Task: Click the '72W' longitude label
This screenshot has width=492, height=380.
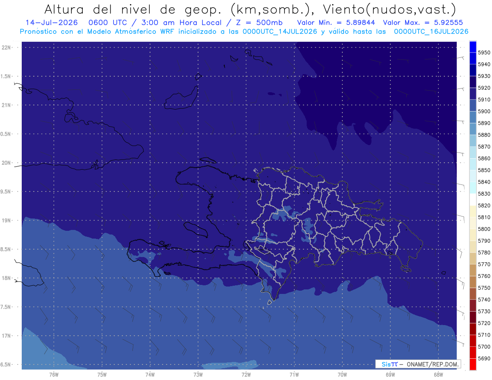Action: click(x=246, y=374)
